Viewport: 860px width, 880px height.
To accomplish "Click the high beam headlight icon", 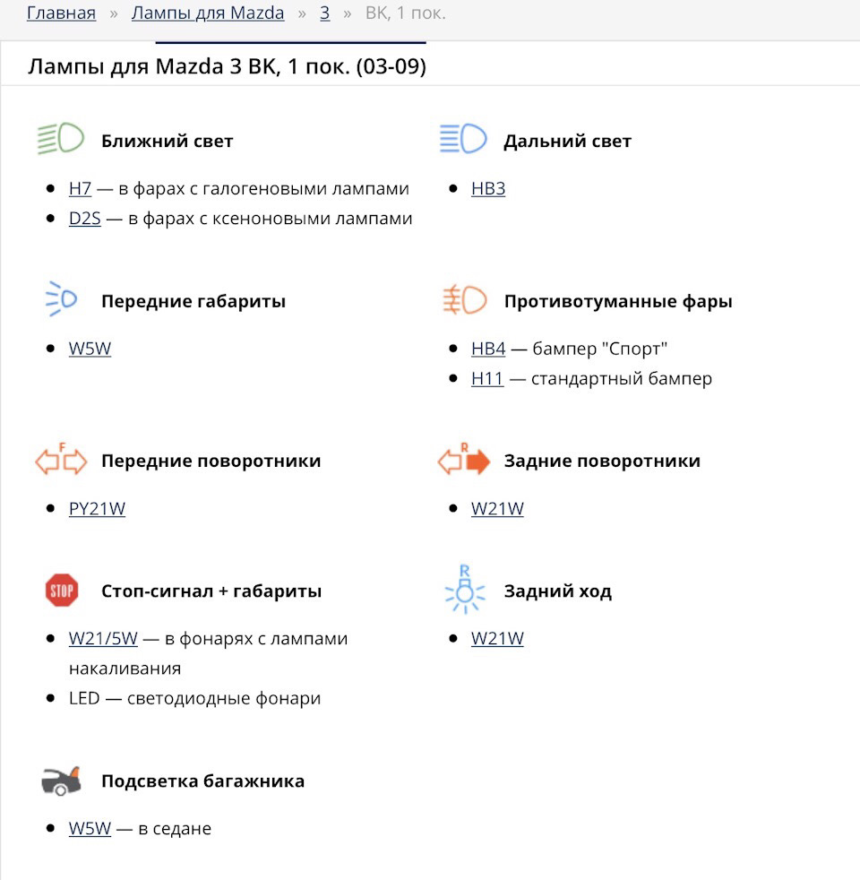I will click(x=462, y=140).
